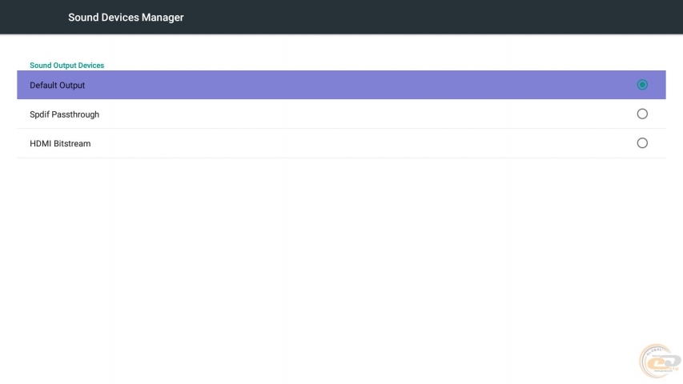
Task: Click the empty circle beside Spdif Passthrough
Action: [641, 114]
